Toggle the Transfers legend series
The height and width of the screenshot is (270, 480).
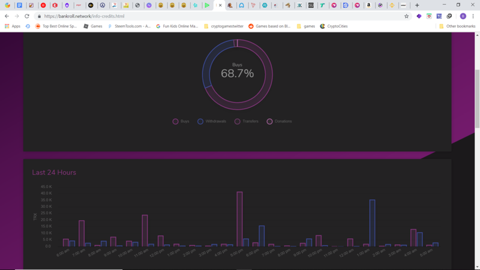[247, 122]
